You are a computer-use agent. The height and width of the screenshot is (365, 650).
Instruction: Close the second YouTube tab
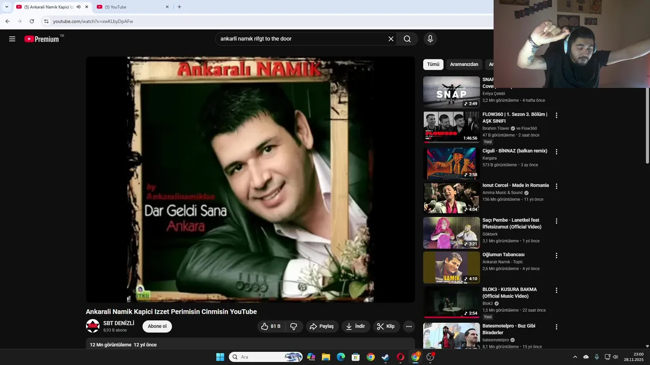[167, 7]
